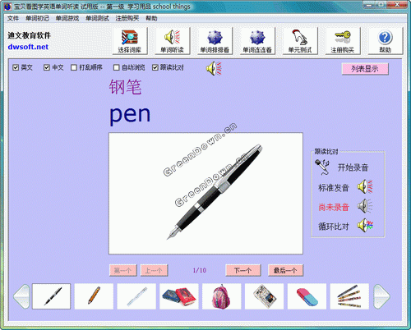Open the 文件 menu
This screenshot has width=411, height=330.
[x=13, y=18]
